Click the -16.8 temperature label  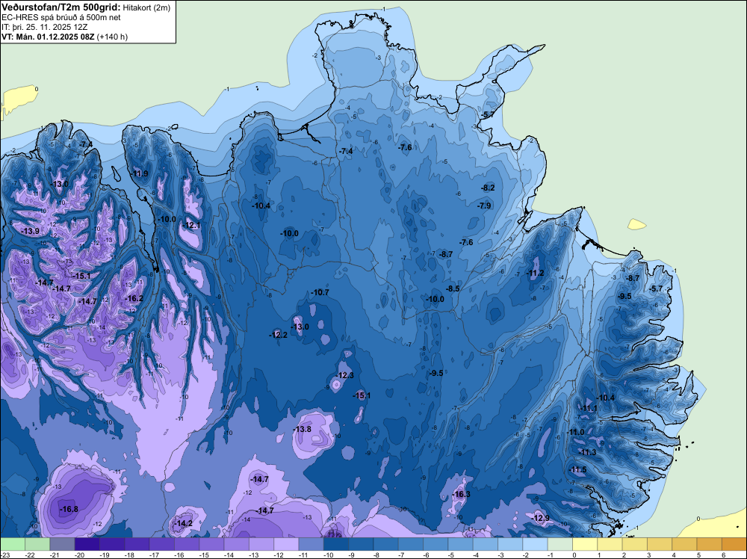point(69,509)
